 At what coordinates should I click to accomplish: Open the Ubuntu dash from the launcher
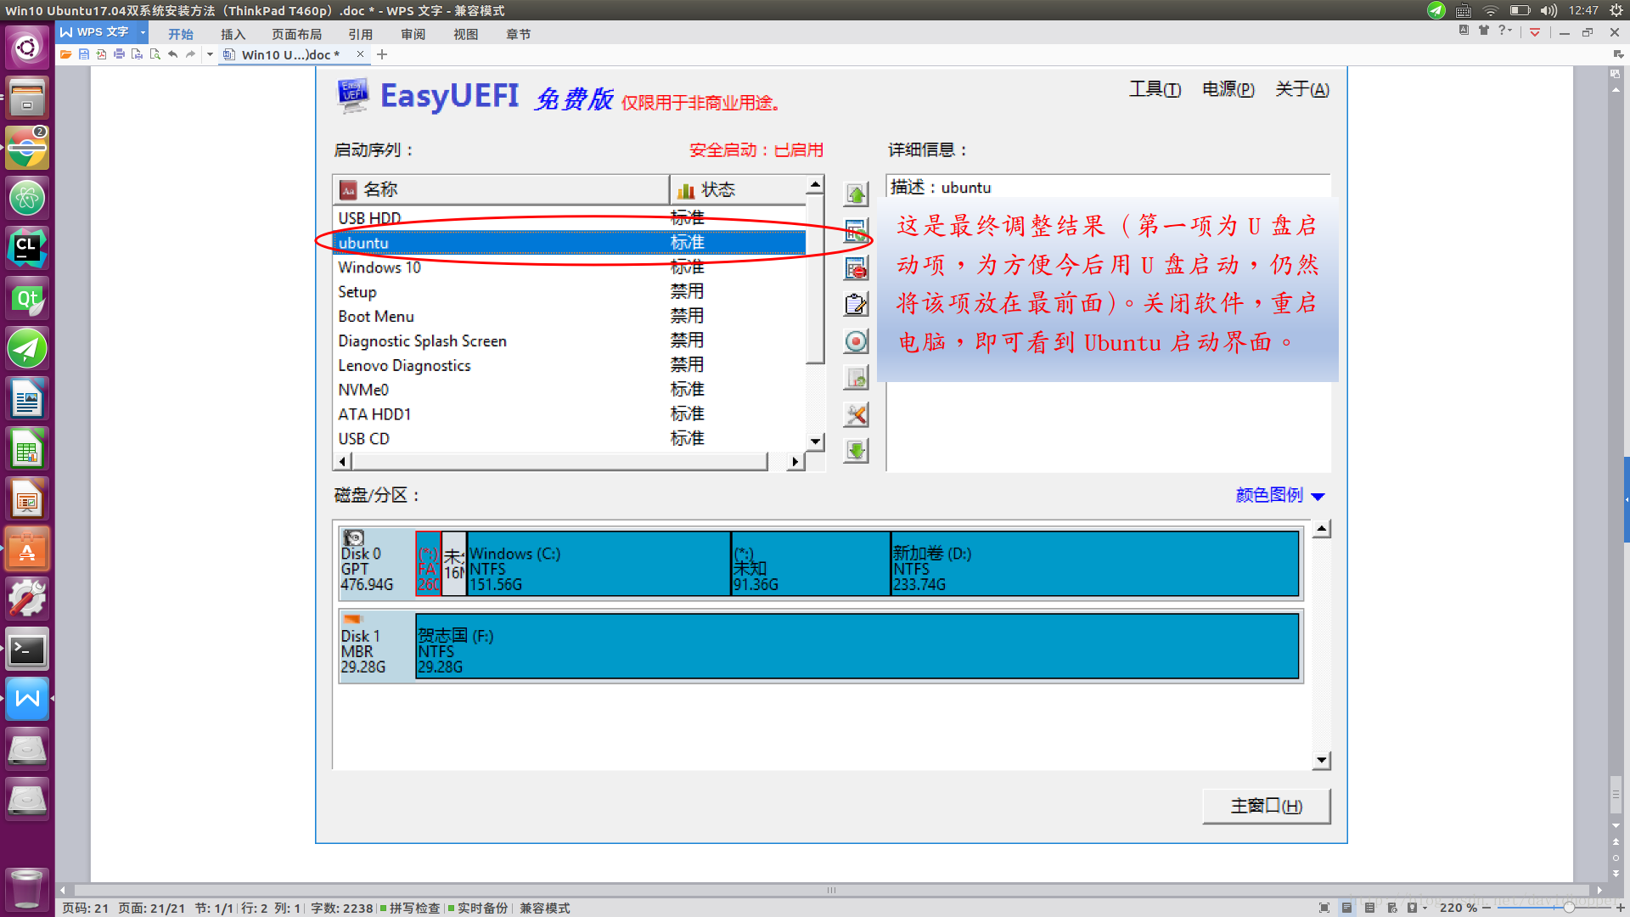[x=27, y=47]
